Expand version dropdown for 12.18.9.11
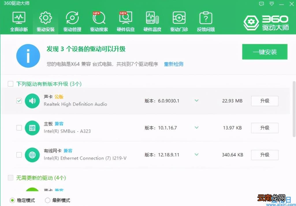 pyautogui.click(x=197, y=154)
